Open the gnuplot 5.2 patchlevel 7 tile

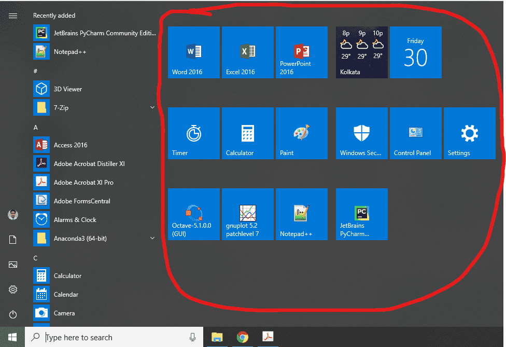pos(247,214)
